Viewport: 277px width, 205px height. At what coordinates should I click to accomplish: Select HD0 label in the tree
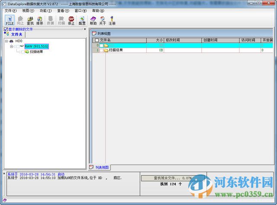[x=19, y=41]
